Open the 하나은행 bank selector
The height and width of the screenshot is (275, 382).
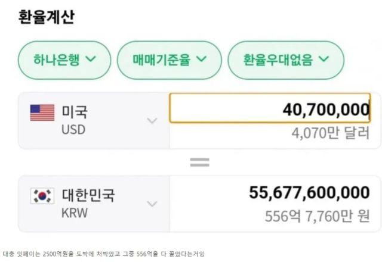(x=64, y=60)
